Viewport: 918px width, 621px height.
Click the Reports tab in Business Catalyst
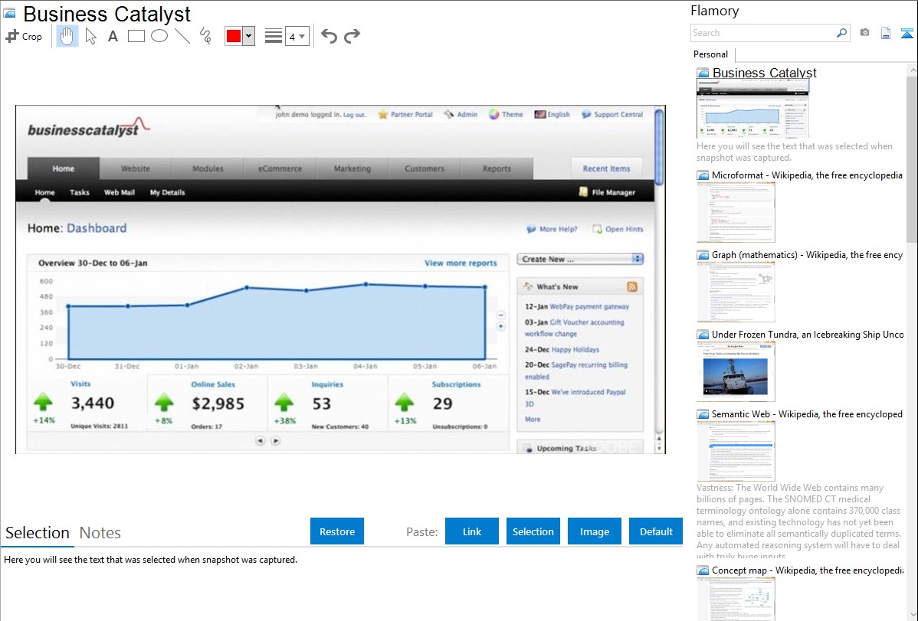[x=497, y=168]
